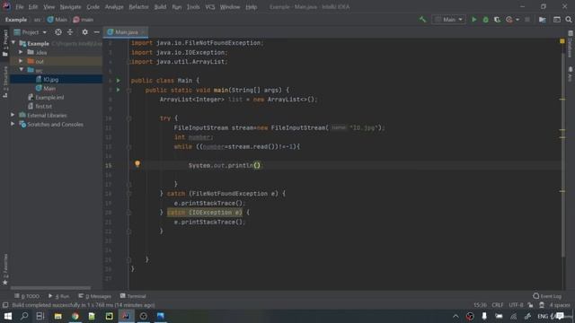The height and width of the screenshot is (323, 575).
Task: Click the yellow inspection indicator atop error stripe
Action: pyautogui.click(x=562, y=41)
